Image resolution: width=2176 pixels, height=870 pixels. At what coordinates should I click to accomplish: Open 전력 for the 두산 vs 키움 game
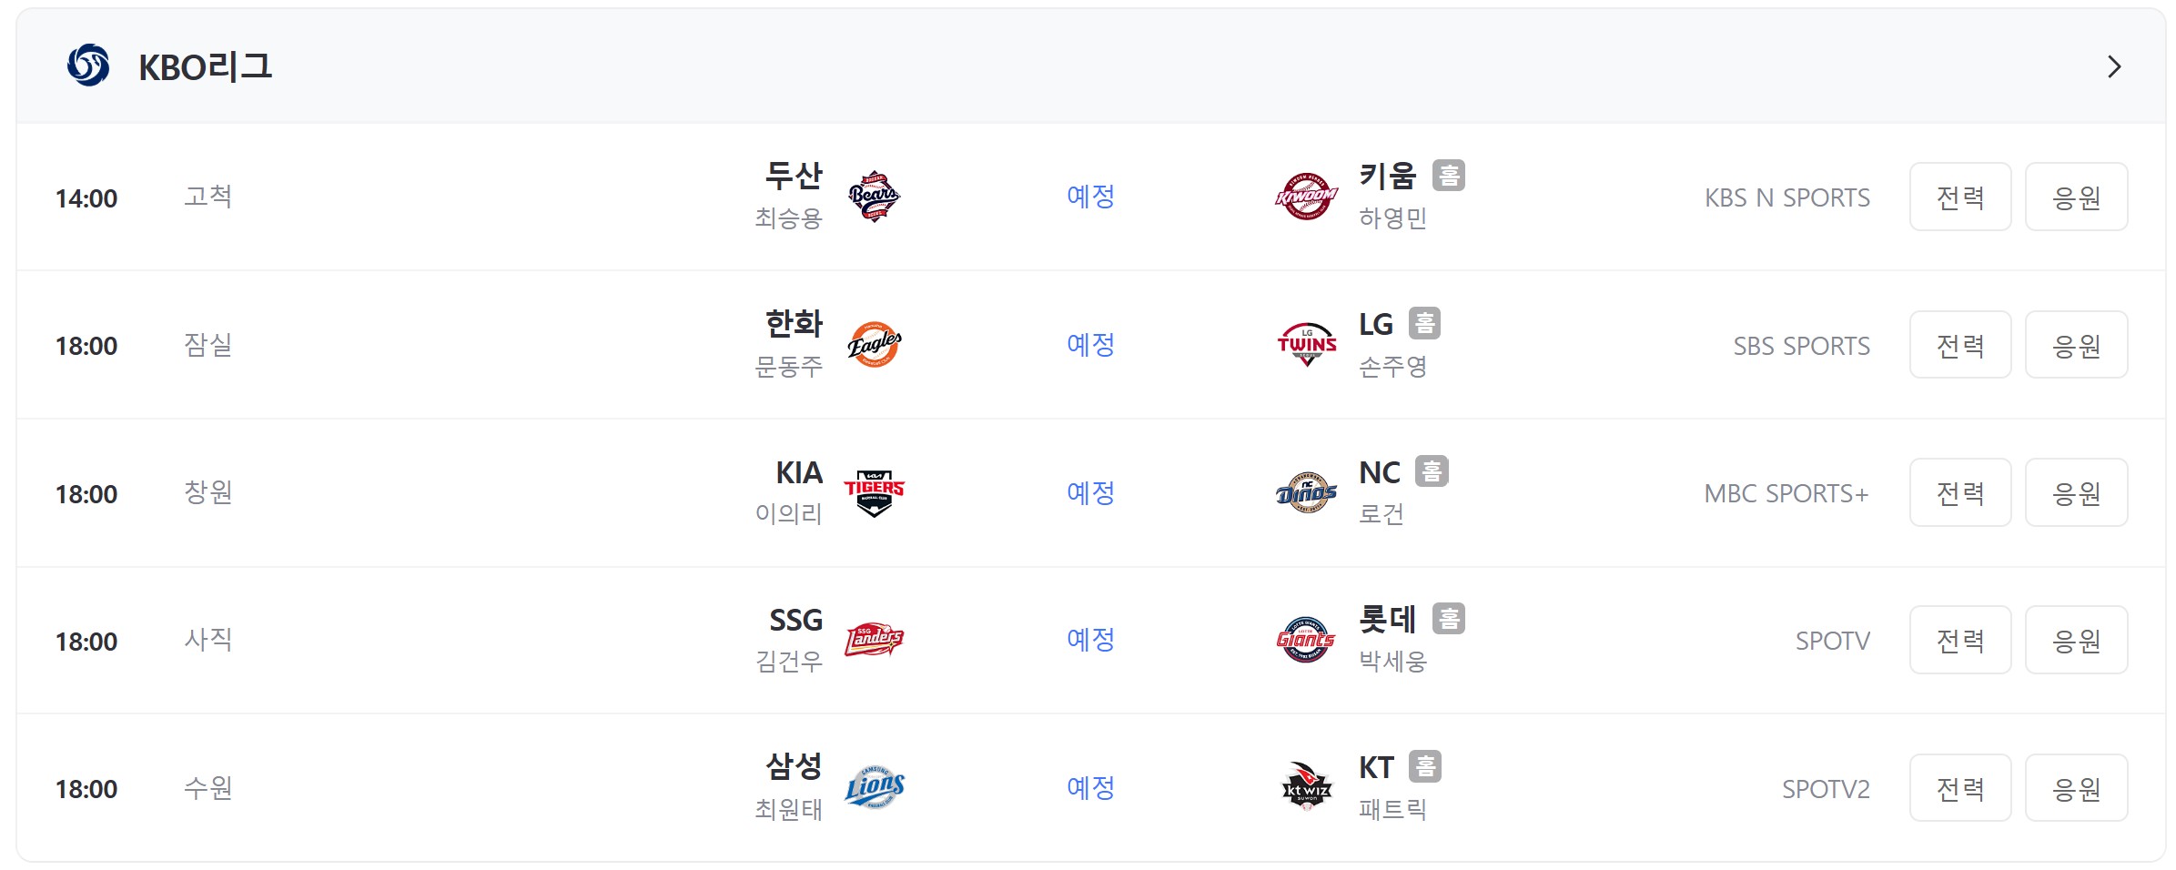pyautogui.click(x=1960, y=197)
